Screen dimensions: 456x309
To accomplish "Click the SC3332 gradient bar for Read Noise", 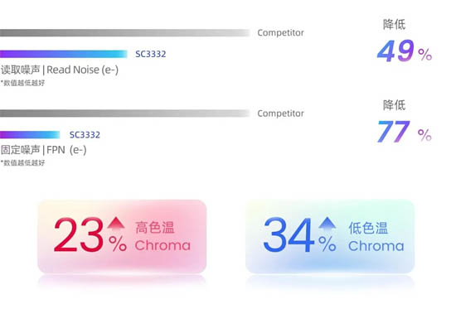I will pos(64,54).
